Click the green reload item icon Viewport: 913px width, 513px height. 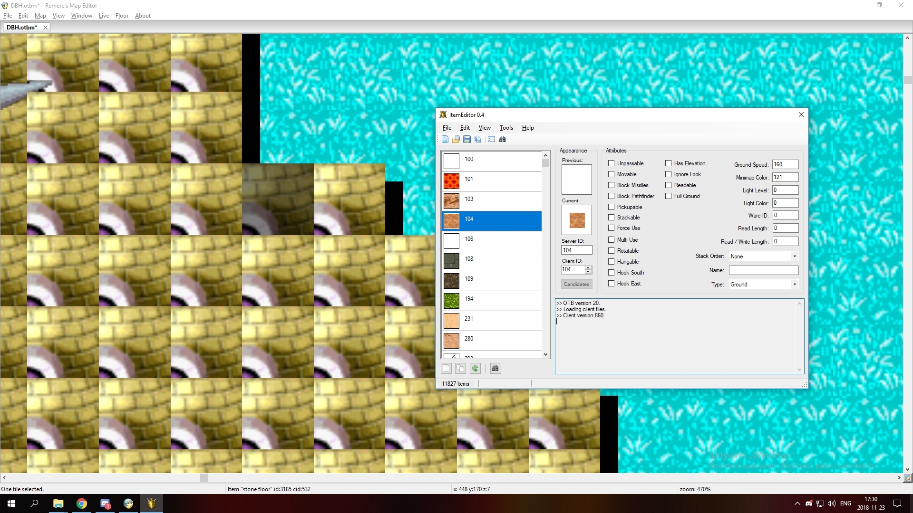coord(475,369)
